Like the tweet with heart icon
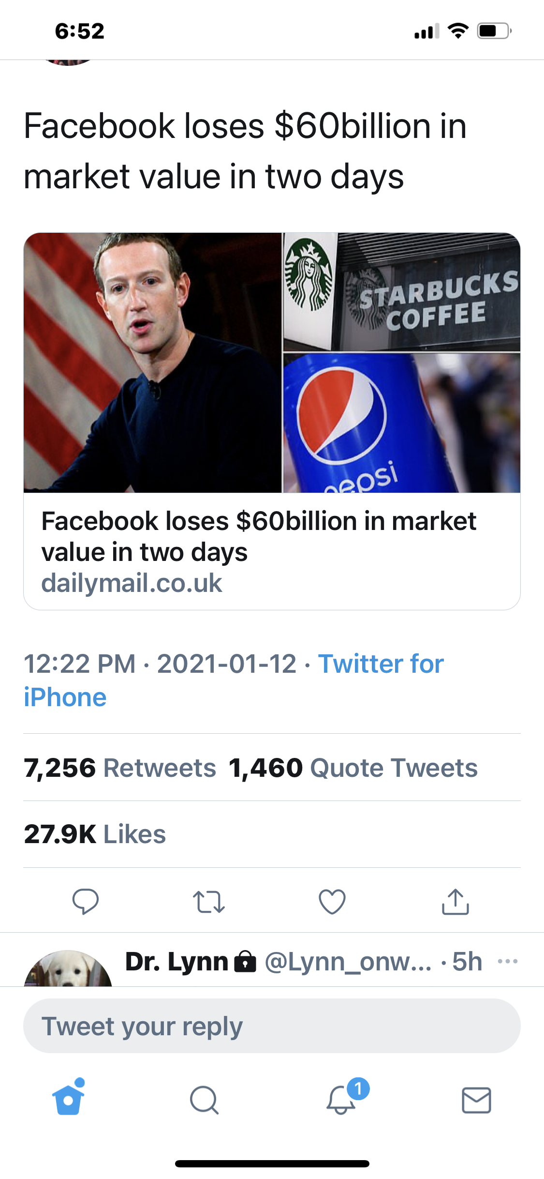This screenshot has height=1179, width=544. [332, 902]
